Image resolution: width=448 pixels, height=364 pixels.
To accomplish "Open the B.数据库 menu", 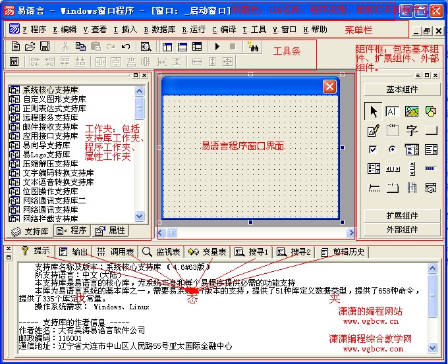I will [x=159, y=30].
